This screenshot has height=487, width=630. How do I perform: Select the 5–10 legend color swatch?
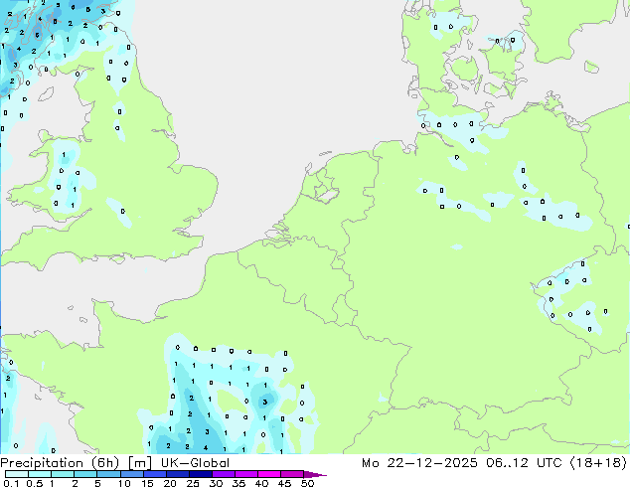(x=108, y=474)
